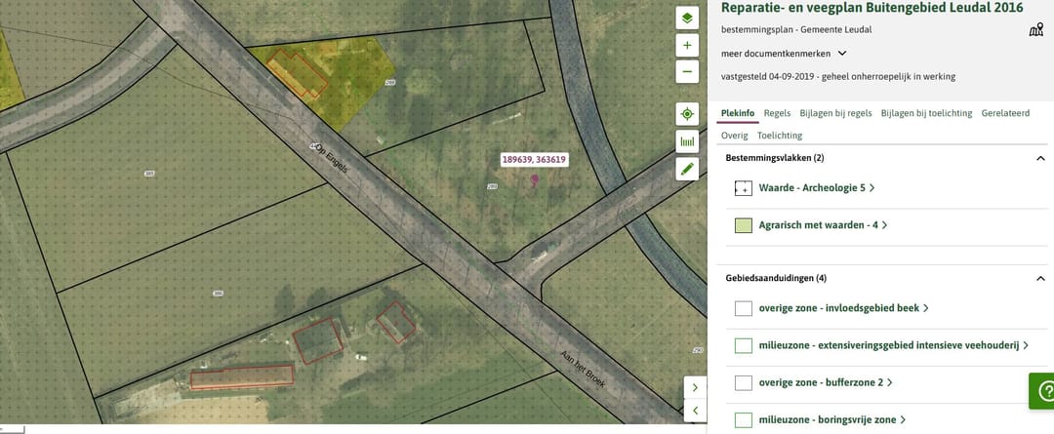1054x434 pixels.
Task: Collapse the Bestemmingsvlakken section
Action: [1040, 158]
